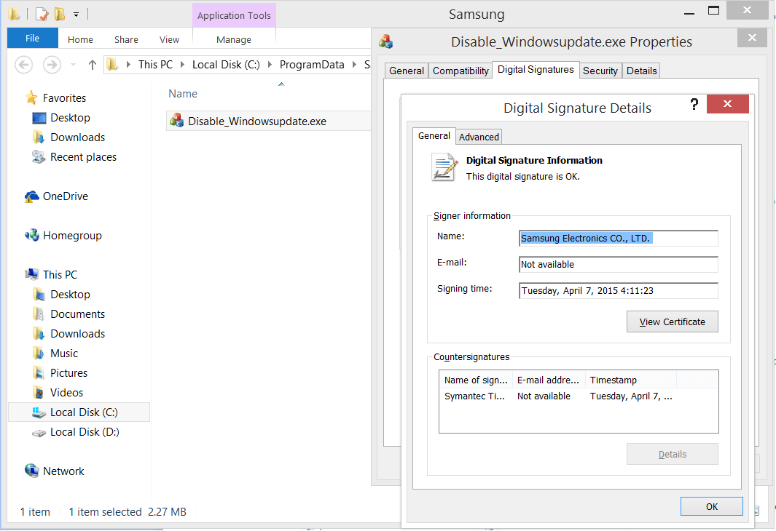Click the Forward navigation arrow
Viewport: 776px width, 531px height.
pos(52,65)
